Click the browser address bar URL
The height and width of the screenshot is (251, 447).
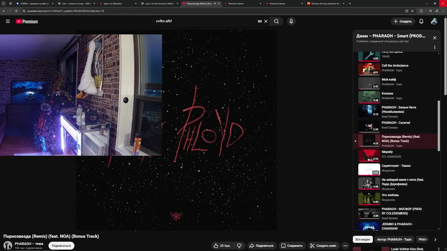click(65, 11)
